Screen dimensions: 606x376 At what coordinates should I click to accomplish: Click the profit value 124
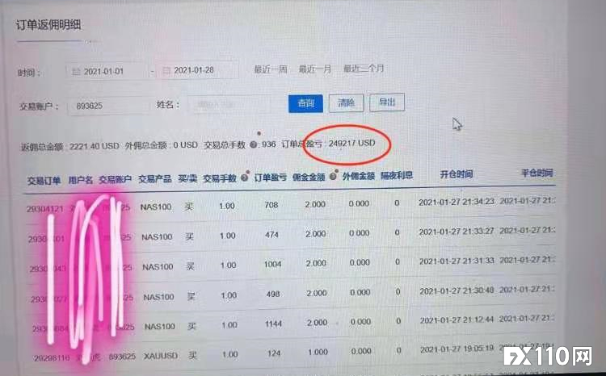pyautogui.click(x=274, y=353)
